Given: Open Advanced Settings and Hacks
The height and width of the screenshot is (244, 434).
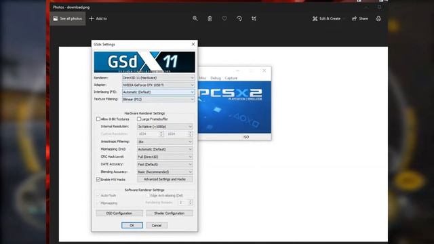Looking at the screenshot, I should click(165, 179).
